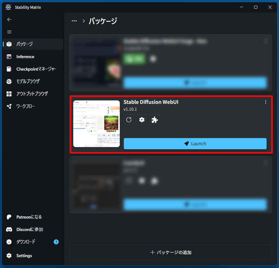279x268 pixels.
Task: Open settings gear on Stable Diffusion WebUI card
Action: [x=142, y=120]
